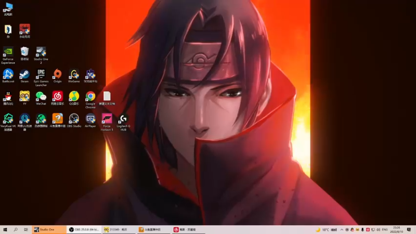Open the clock showing 23:26

[396, 229]
